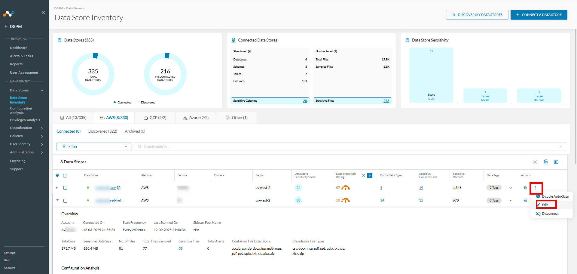
Task: Check the second data store row checkbox
Action: pos(65,201)
